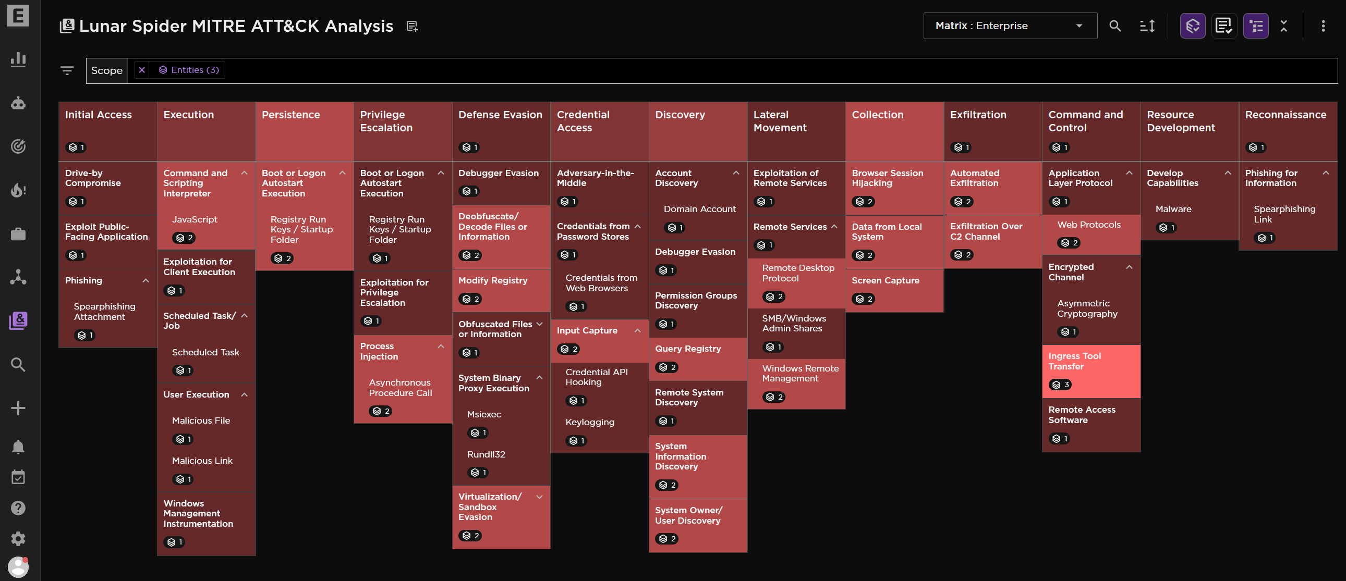Expand Obfuscated Files or Information chevron
The height and width of the screenshot is (581, 1346).
click(x=539, y=324)
